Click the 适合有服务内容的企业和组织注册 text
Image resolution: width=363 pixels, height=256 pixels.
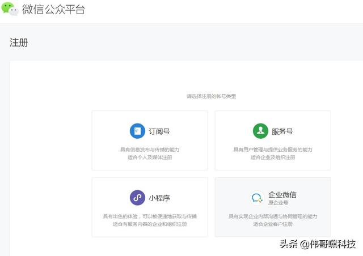[150, 224]
